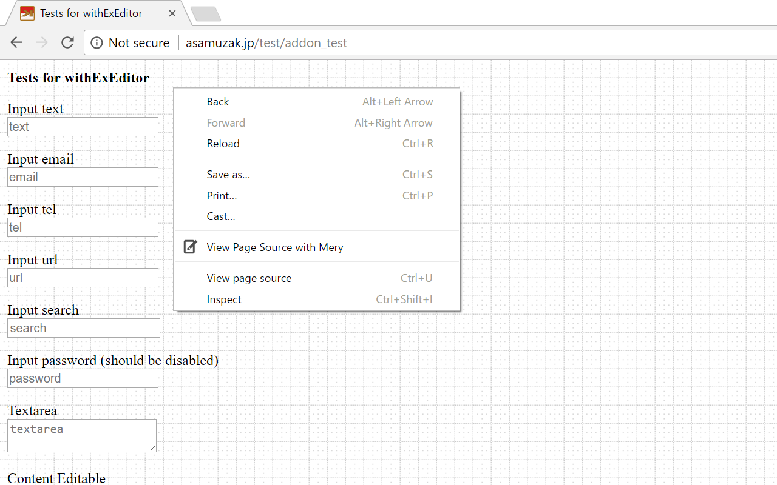Click the Tests for withExEditor page heading
Image resolution: width=777 pixels, height=485 pixels.
click(78, 78)
